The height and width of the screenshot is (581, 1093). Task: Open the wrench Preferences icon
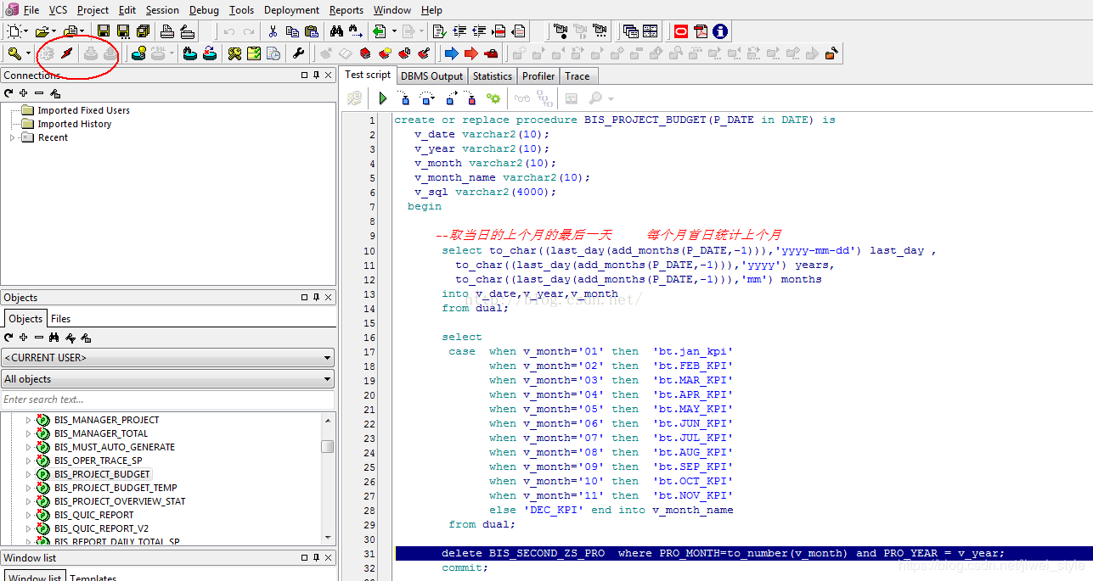coord(298,53)
